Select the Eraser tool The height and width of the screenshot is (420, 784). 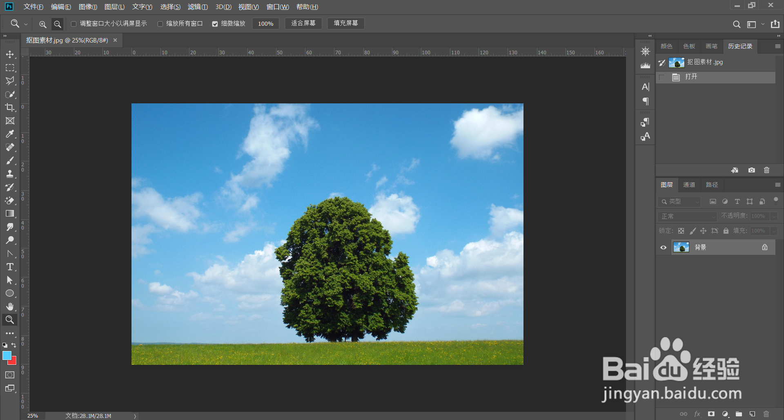10,201
